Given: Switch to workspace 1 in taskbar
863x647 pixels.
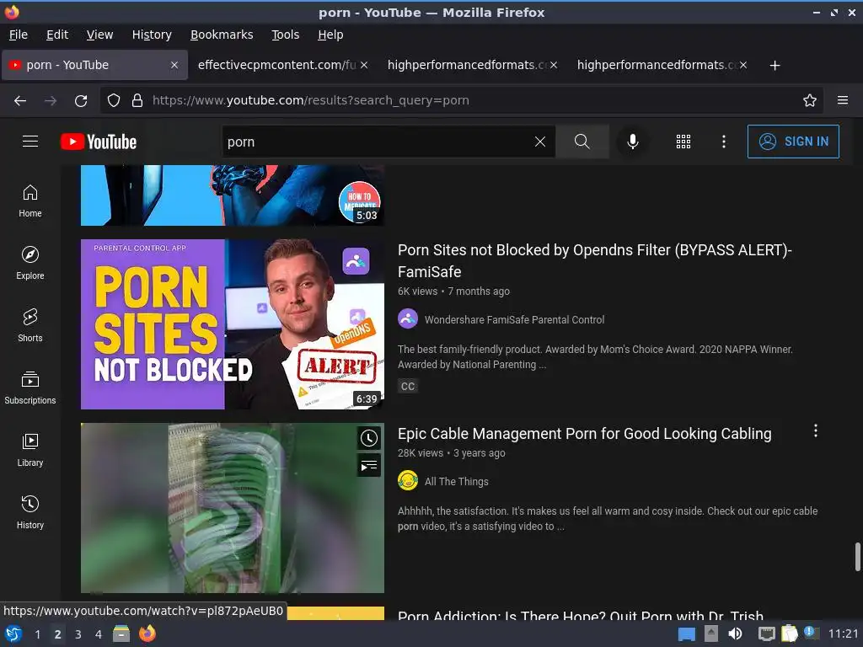Looking at the screenshot, I should [x=37, y=634].
